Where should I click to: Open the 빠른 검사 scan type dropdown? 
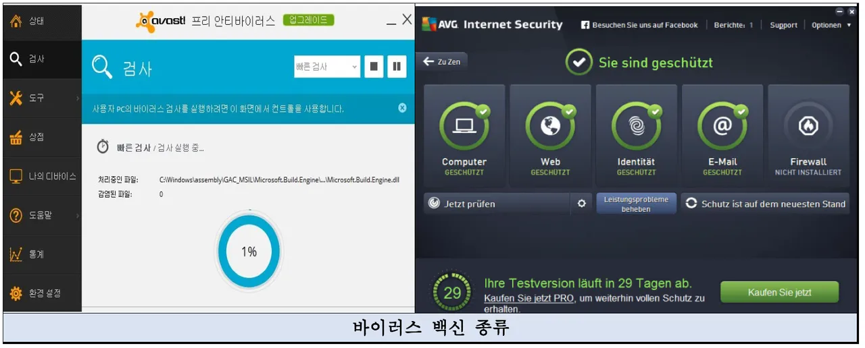pos(327,66)
